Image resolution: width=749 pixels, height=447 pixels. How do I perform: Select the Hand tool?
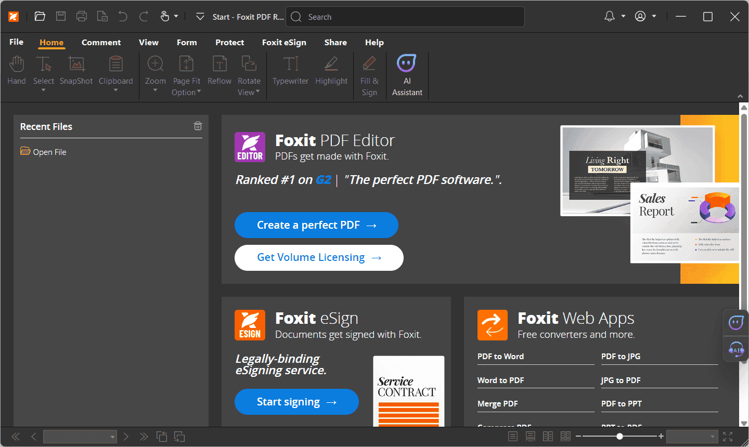(x=17, y=71)
